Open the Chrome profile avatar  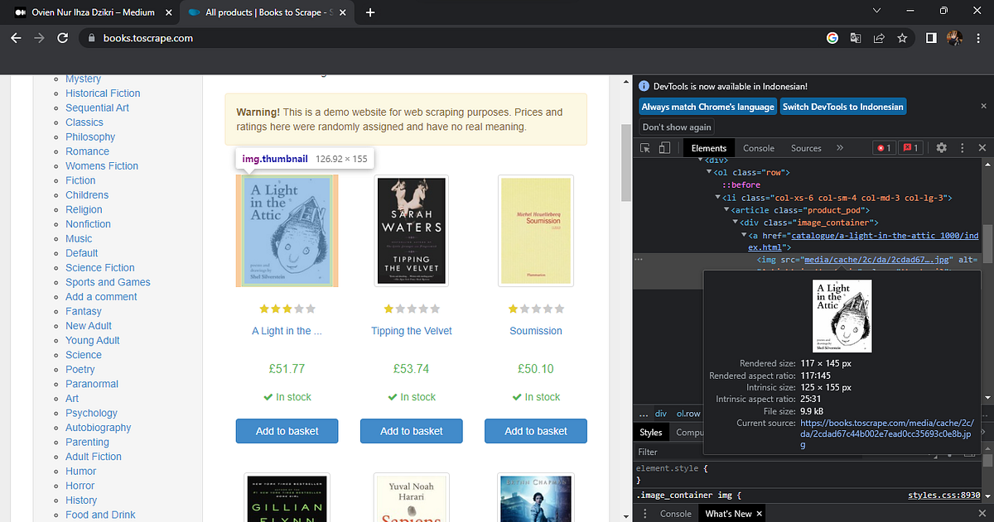pos(954,37)
